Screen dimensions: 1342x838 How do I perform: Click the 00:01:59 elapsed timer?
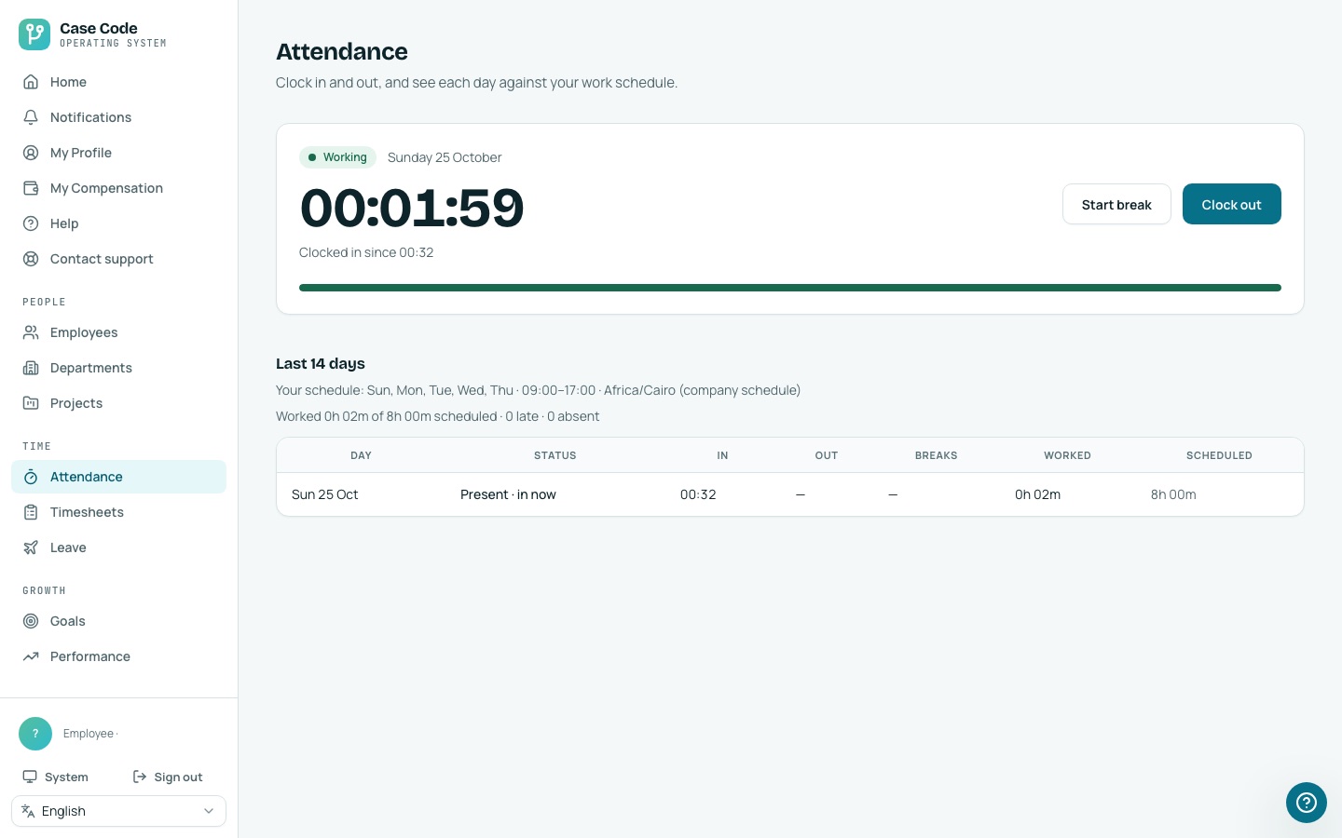[x=412, y=208]
